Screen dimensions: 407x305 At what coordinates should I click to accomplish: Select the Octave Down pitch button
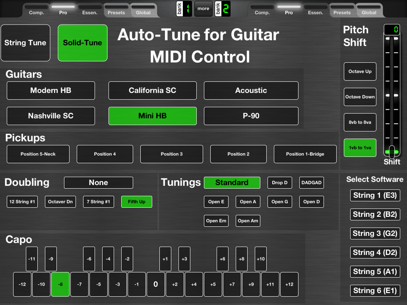[x=360, y=97]
